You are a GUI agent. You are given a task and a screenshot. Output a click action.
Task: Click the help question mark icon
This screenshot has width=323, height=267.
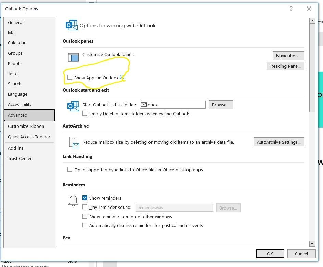pos(291,9)
